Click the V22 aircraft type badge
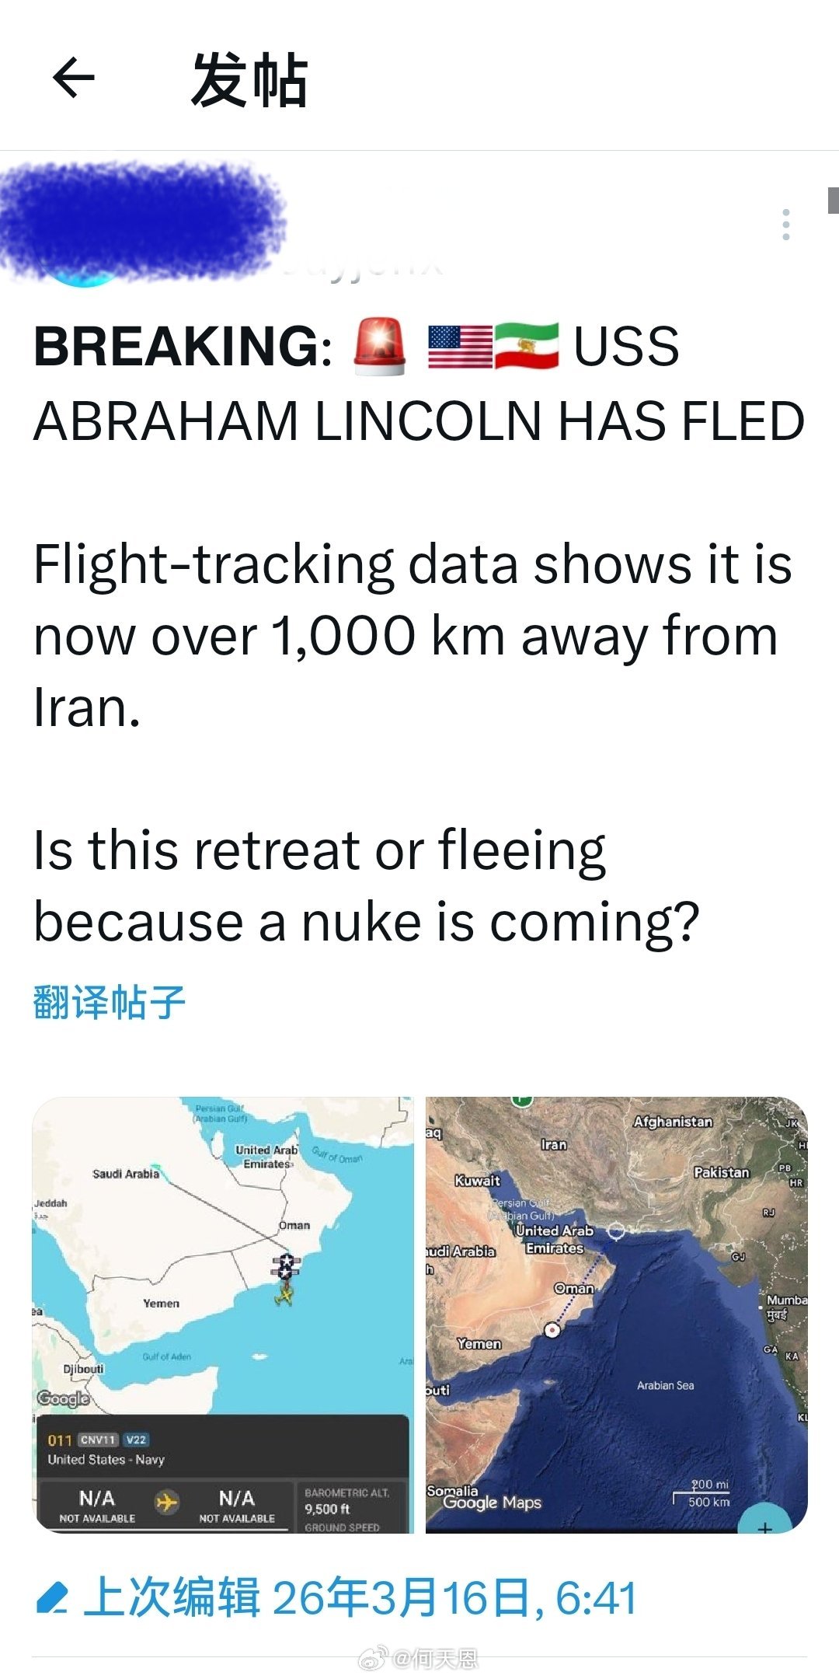This screenshot has width=839, height=1679. 136,1440
